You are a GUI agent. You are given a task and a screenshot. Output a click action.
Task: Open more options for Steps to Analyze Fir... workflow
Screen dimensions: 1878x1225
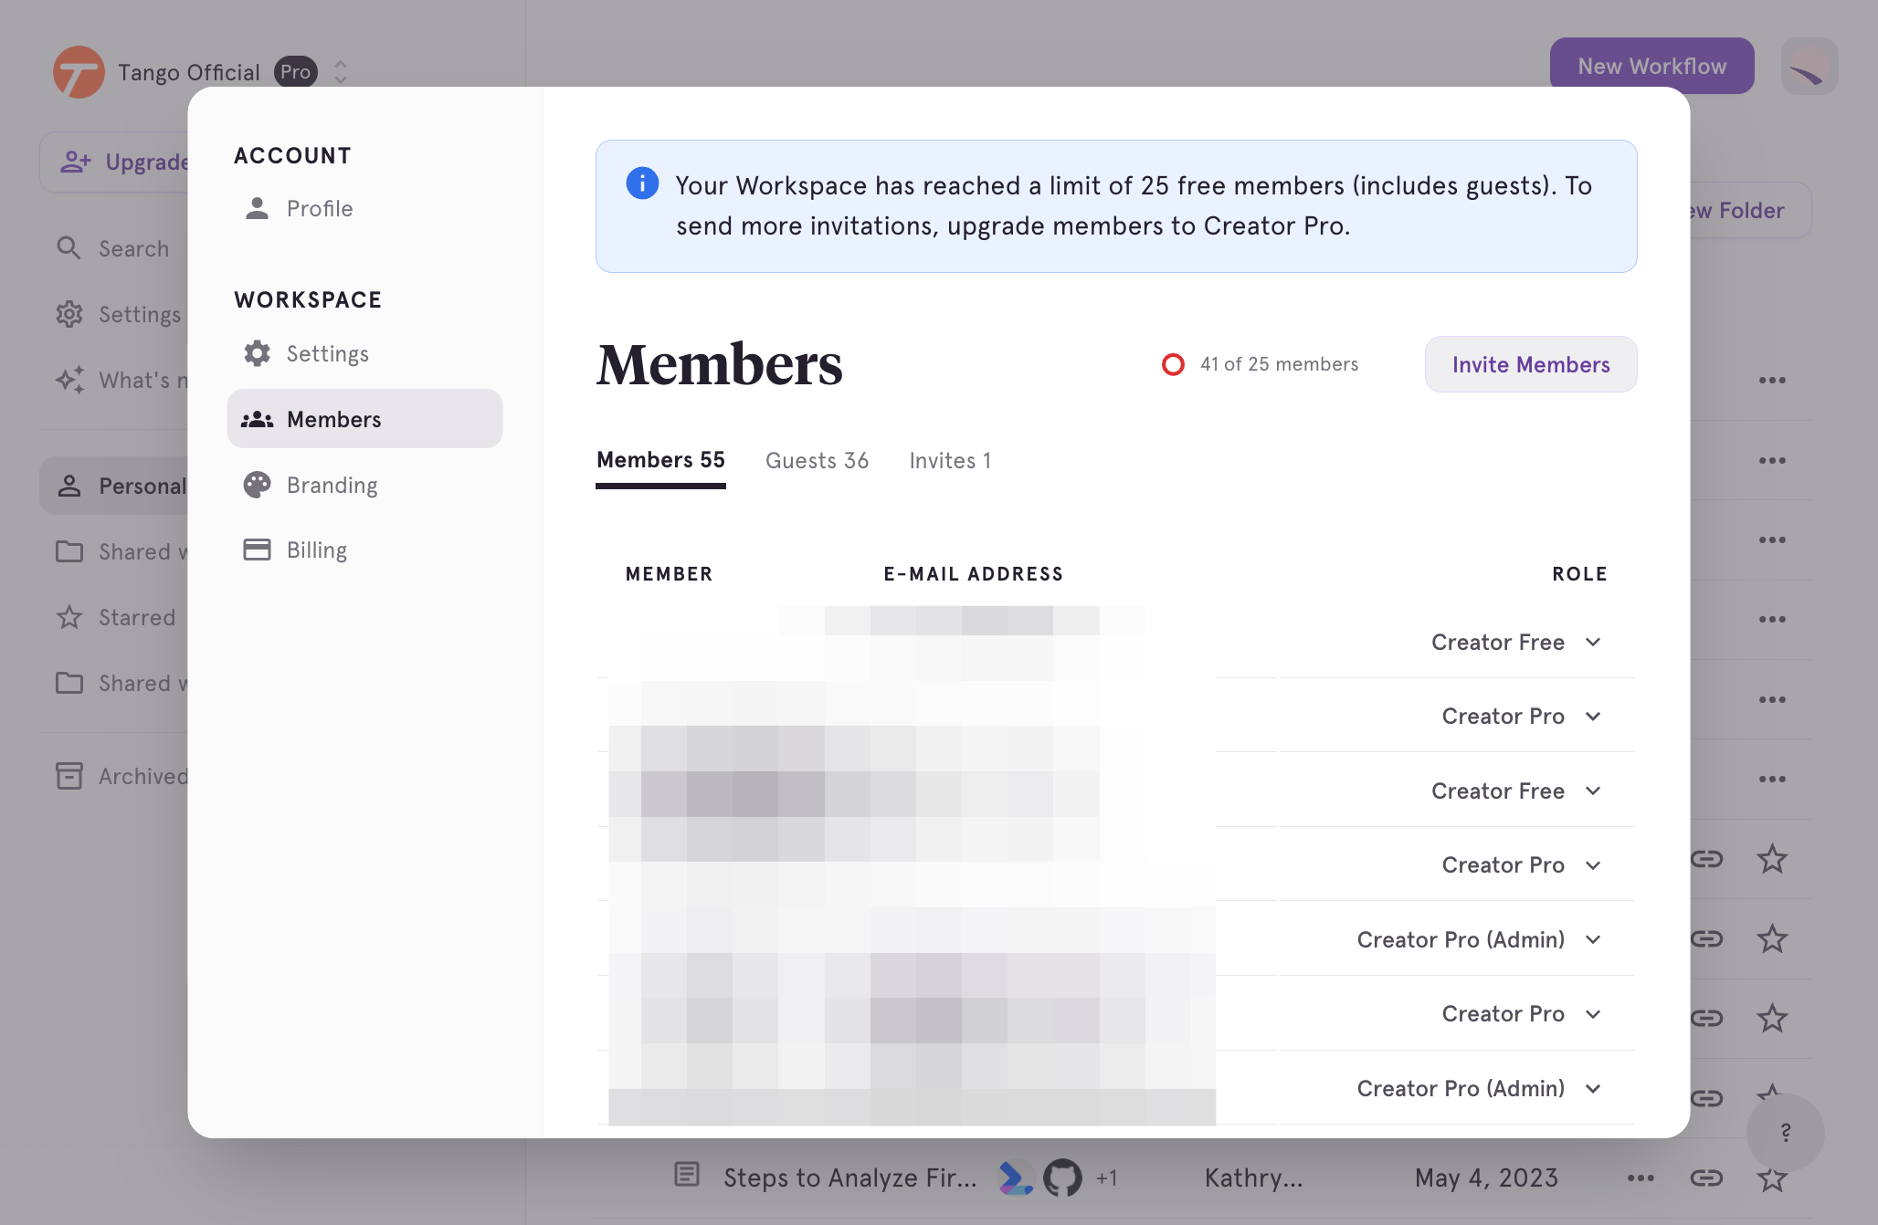coord(1641,1178)
